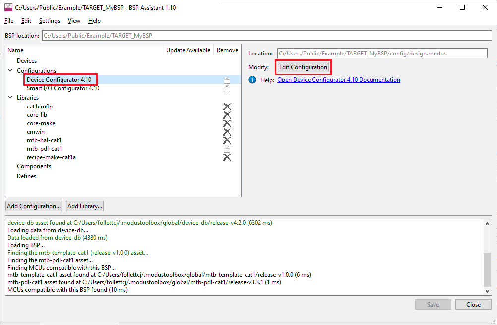497x325 pixels.
Task: Select the Configurations tree item
Action: click(36, 70)
